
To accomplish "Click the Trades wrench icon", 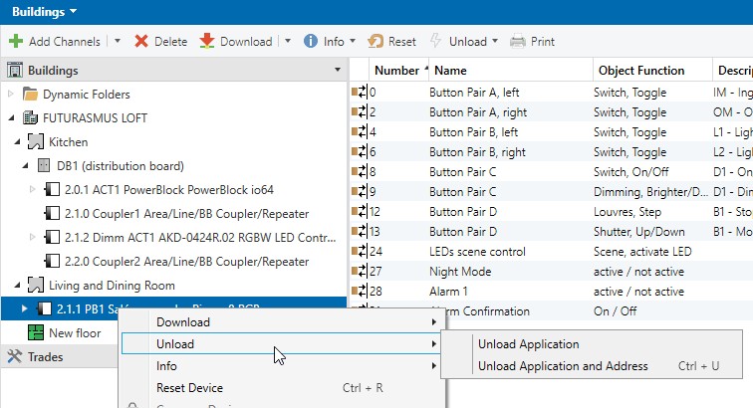I will [15, 355].
